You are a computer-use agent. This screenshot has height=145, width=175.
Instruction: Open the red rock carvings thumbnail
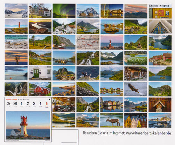(88, 42)
